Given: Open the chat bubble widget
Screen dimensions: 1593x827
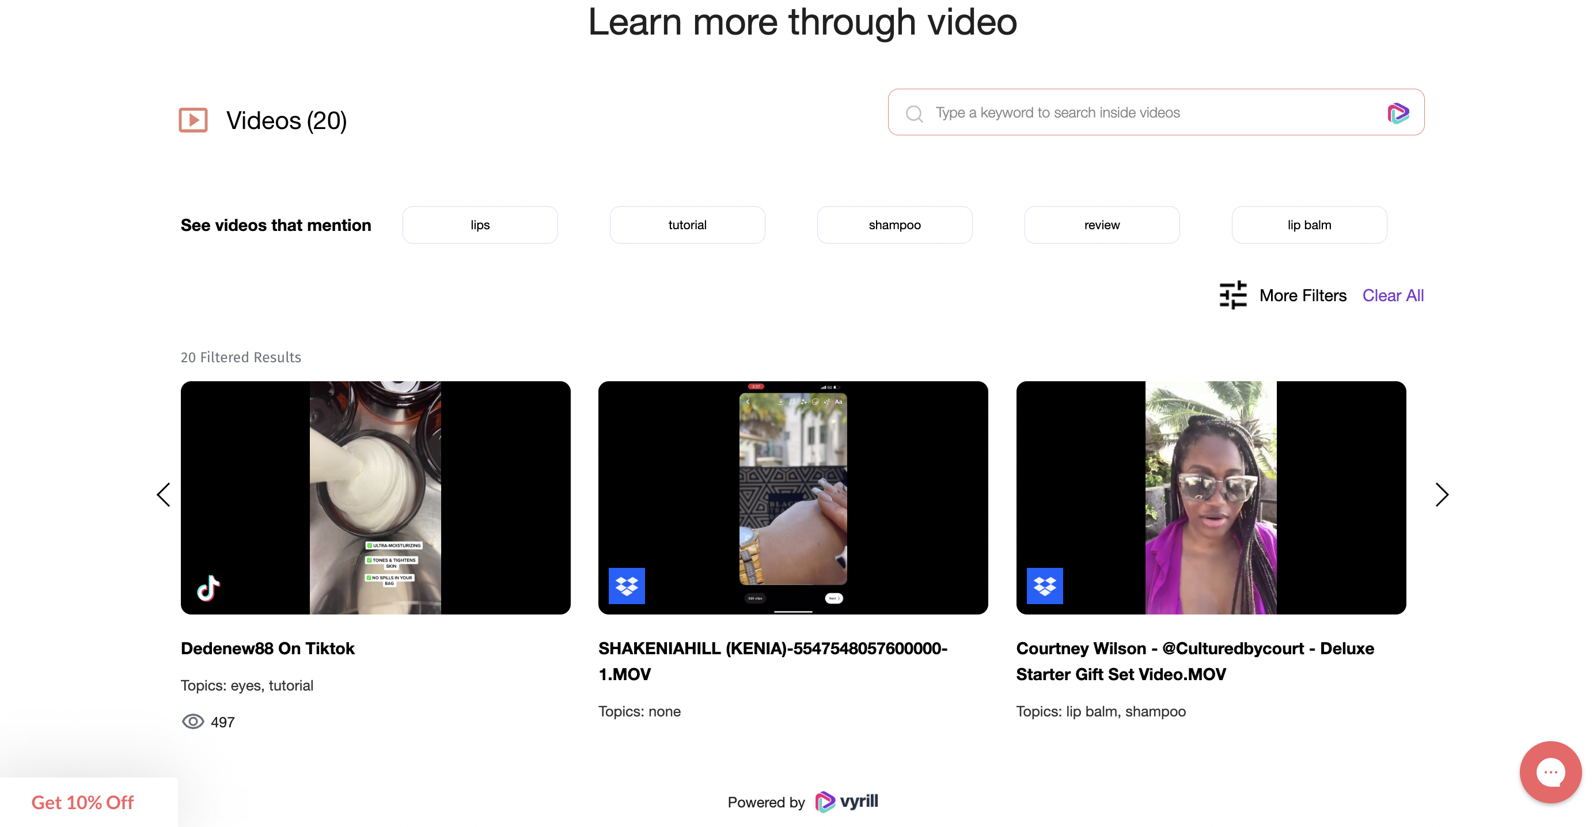Looking at the screenshot, I should tap(1550, 772).
